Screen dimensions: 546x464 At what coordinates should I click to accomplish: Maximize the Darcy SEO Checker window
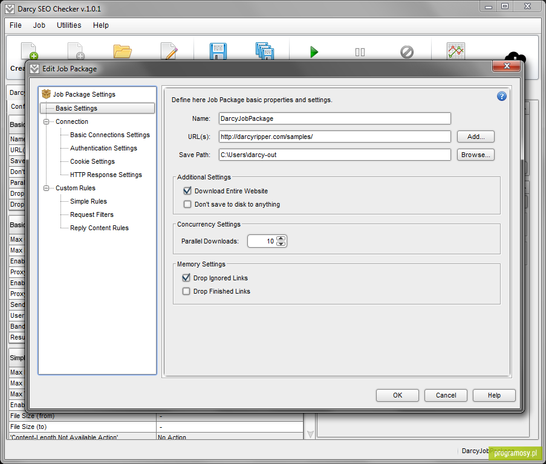(505, 6)
